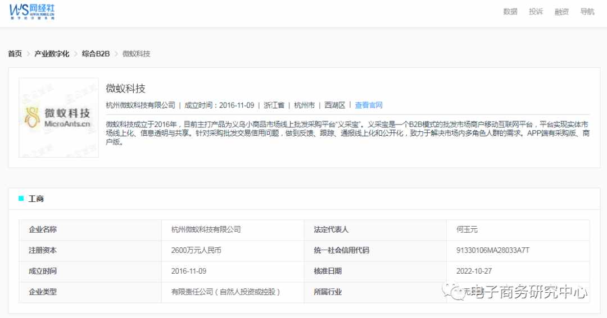The height and width of the screenshot is (318, 607).
Task: Click the 工商 section heading
Action: (36, 199)
